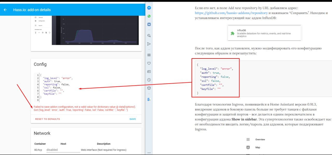Click RESET TO DEFAULTS in Config card
The image size is (332, 155).
(x=47, y=119)
